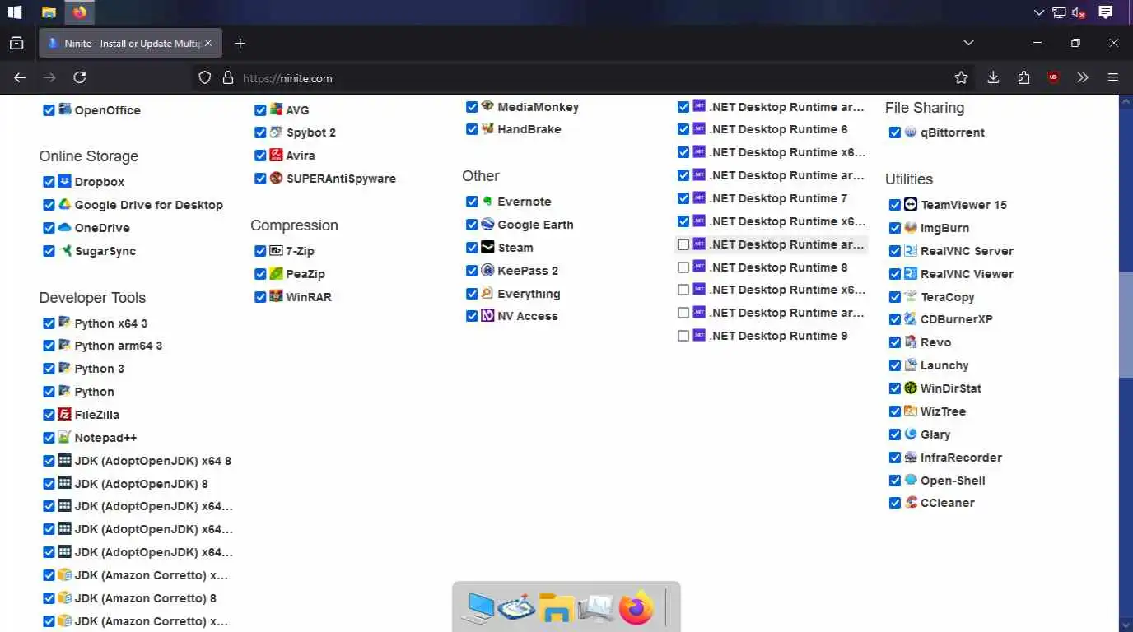Click the Revo label
The image size is (1133, 632).
click(x=935, y=342)
